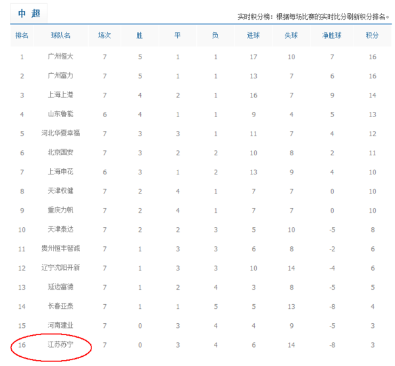Click the 平 column header
This screenshot has width=395, height=366.
[178, 36]
